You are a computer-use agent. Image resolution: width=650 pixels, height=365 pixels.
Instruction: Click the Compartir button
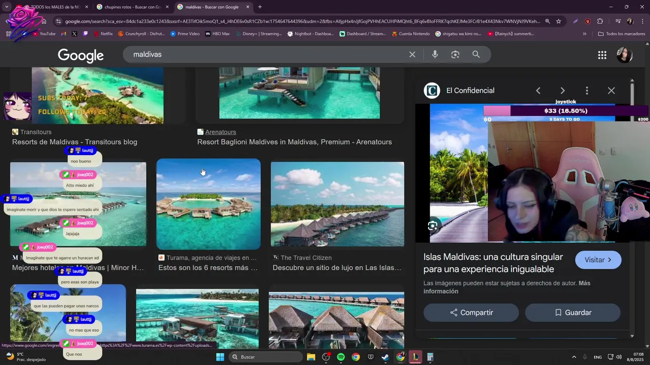point(471,313)
